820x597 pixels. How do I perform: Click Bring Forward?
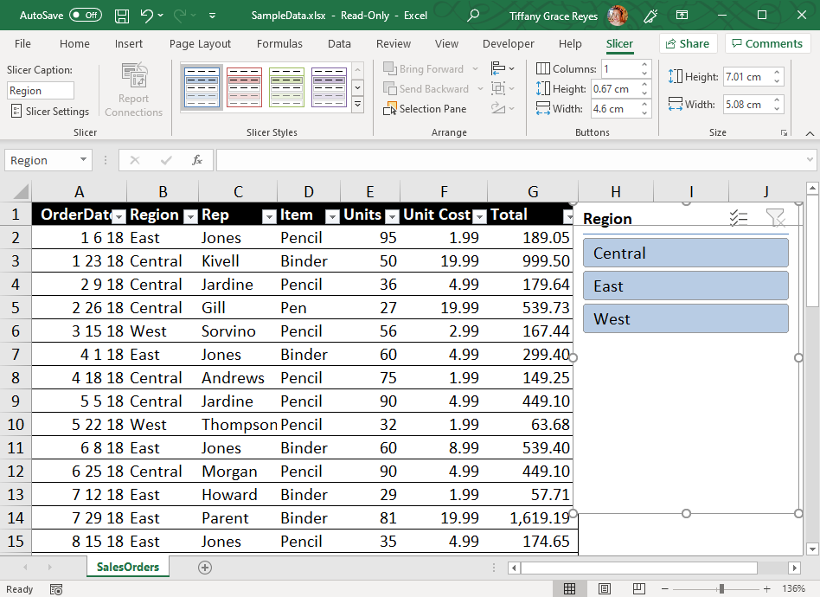coord(425,69)
